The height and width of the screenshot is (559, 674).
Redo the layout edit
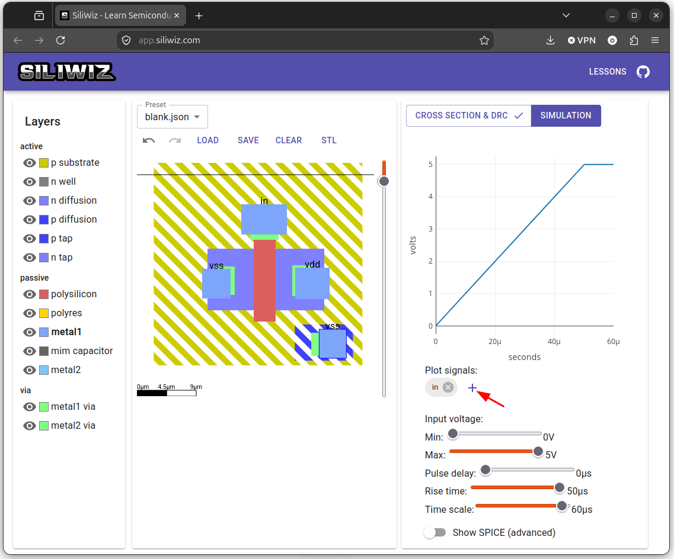coord(174,140)
